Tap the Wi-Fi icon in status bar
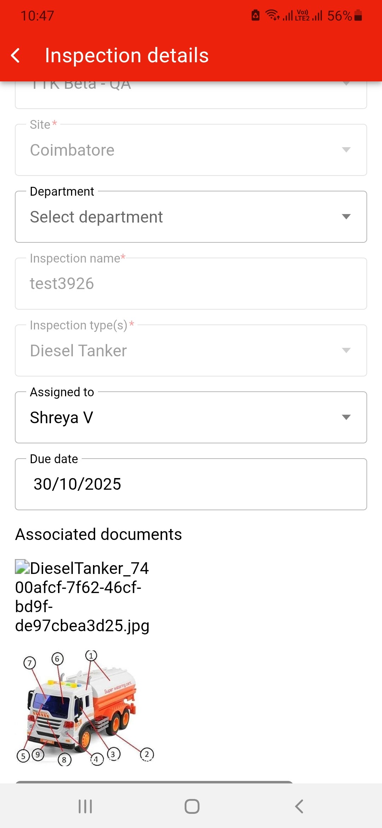Viewport: 382px width, 828px height. coord(272,15)
